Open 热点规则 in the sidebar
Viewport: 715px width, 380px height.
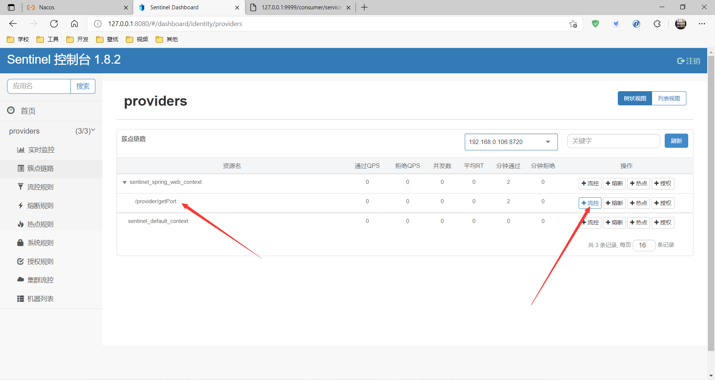point(36,224)
